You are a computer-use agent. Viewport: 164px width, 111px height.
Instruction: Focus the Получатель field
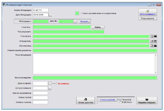[x=91, y=36]
